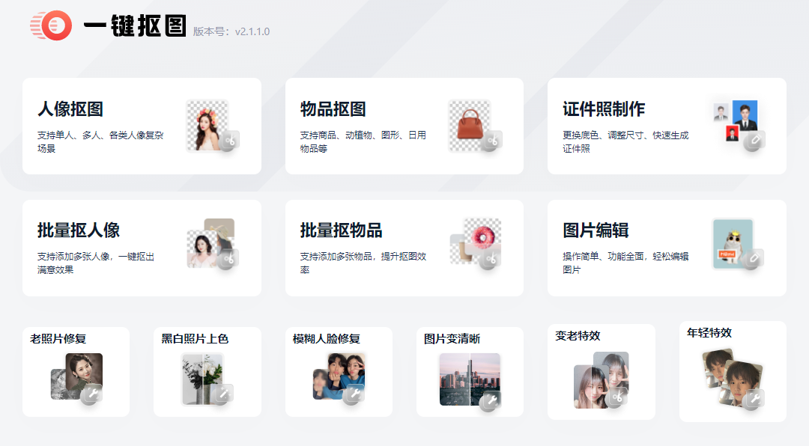Screen dimensions: 809x446
Task: Click scissors icon on 批量抠人像 card
Action: pos(228,259)
